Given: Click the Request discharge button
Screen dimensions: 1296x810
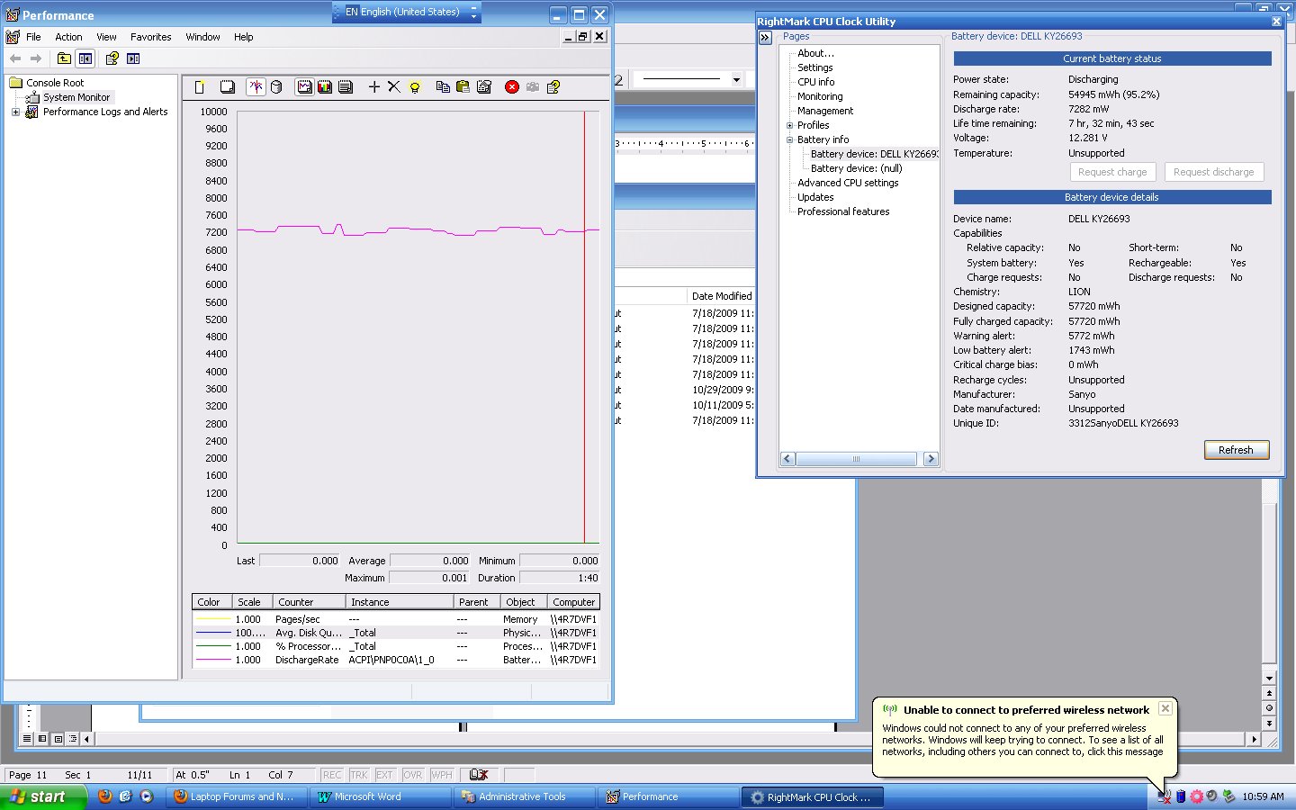Looking at the screenshot, I should tap(1214, 172).
